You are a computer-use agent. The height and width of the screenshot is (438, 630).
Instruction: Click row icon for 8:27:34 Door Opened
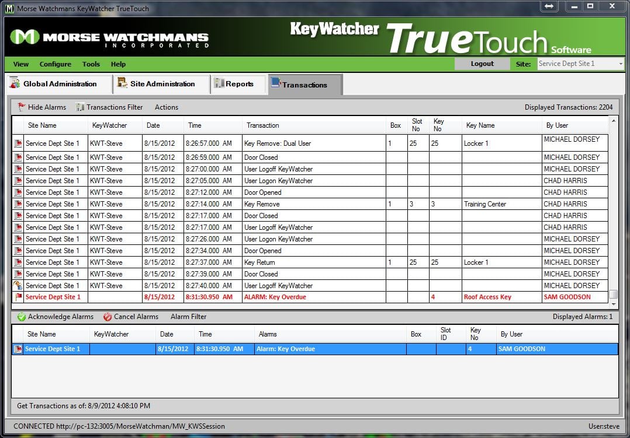tap(18, 251)
